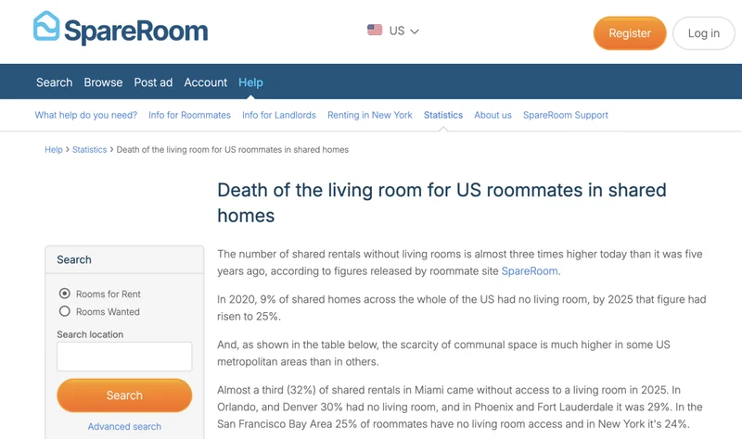The height and width of the screenshot is (439, 742).
Task: Open the US country dropdown chevron
Action: click(415, 31)
